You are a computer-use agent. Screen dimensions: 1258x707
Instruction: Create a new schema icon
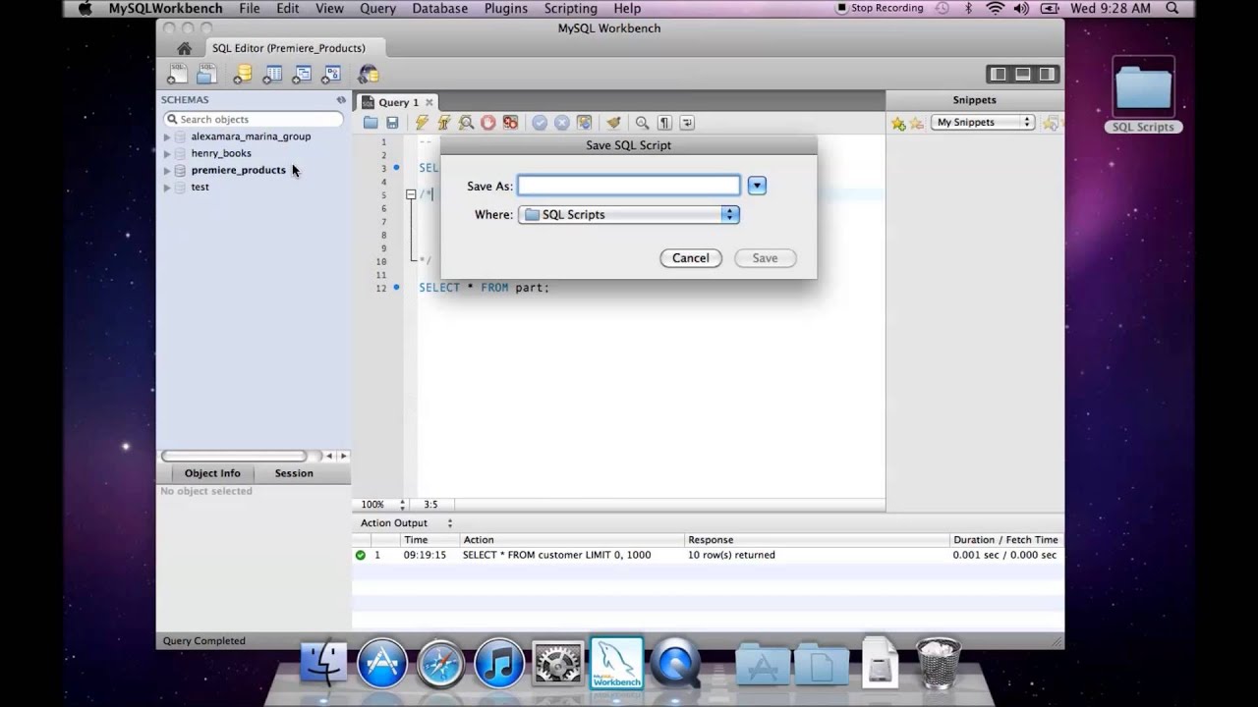243,74
